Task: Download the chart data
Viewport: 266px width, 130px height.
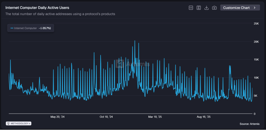Action: 207,8
